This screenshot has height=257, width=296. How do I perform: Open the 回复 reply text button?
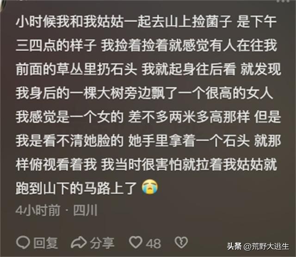tap(46, 243)
